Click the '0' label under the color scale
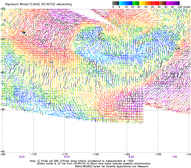 (113, 7)
